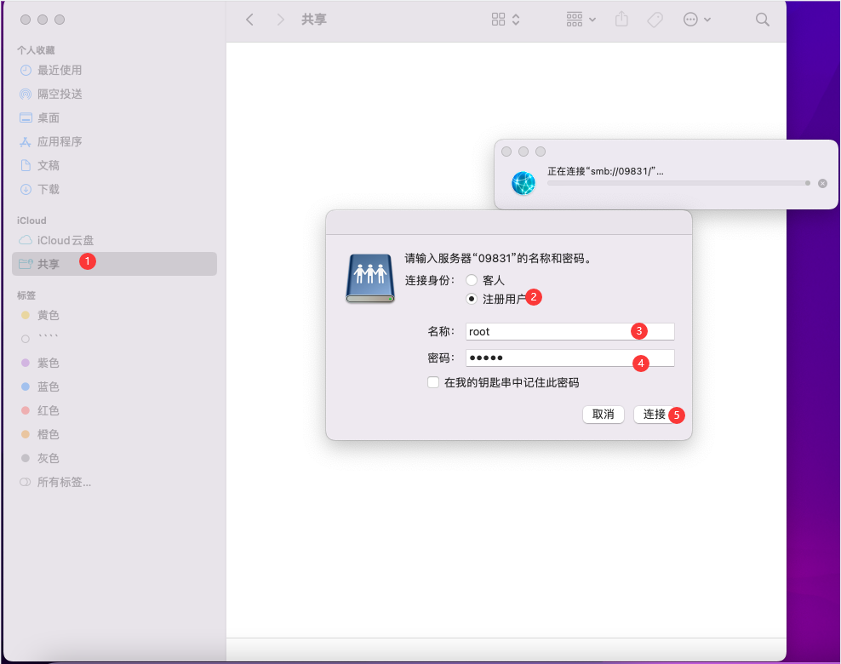Click the shared server drive icon
Image resolution: width=841 pixels, height=664 pixels.
tap(370, 278)
